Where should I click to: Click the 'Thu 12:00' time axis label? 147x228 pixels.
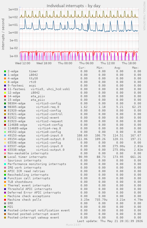tap(108, 63)
